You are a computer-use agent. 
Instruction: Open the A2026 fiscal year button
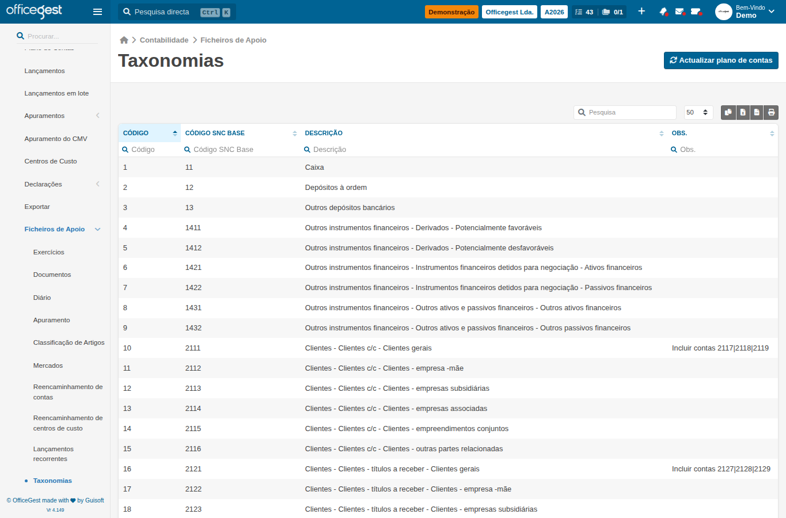(554, 12)
